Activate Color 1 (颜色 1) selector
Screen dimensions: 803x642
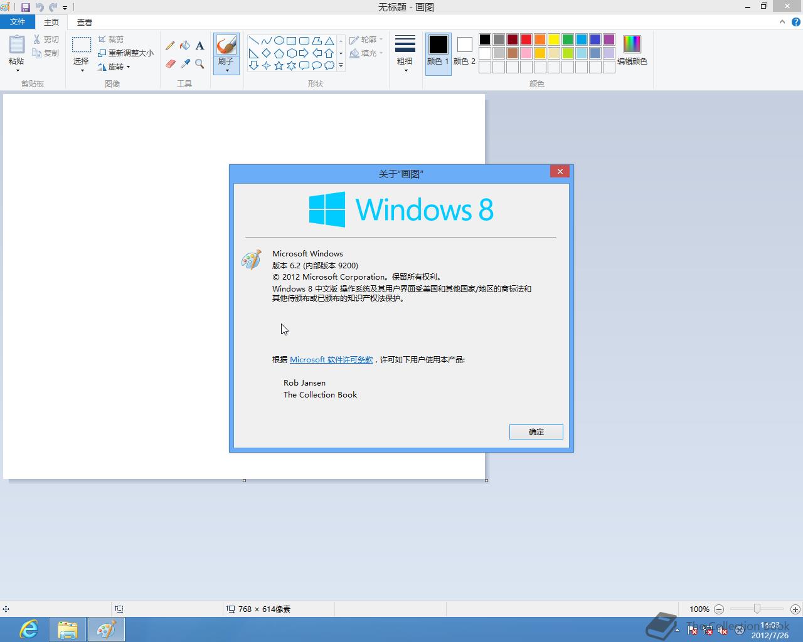coord(439,54)
